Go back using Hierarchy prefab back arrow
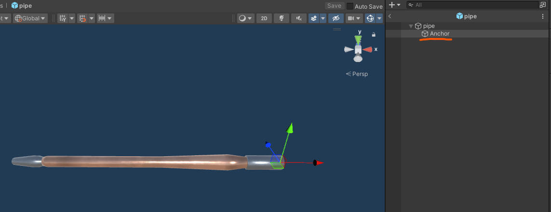The width and height of the screenshot is (551, 212). pos(390,16)
